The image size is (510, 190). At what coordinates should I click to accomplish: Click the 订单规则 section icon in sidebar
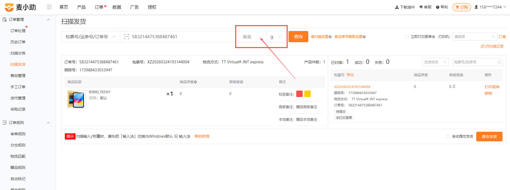pos(5,123)
